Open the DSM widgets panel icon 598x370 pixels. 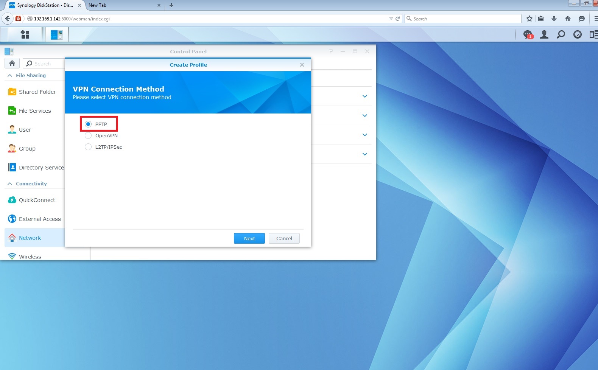[x=593, y=35]
